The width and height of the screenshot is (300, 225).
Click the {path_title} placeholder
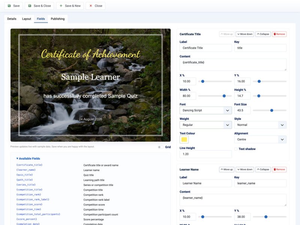[24, 180]
